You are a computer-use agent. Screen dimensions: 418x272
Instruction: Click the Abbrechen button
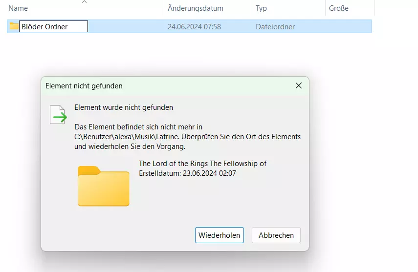coord(276,235)
